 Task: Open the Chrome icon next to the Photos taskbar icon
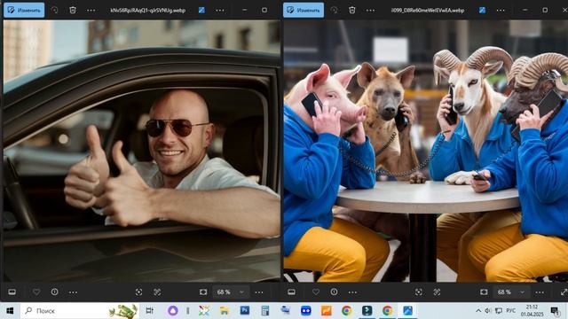tap(387, 311)
